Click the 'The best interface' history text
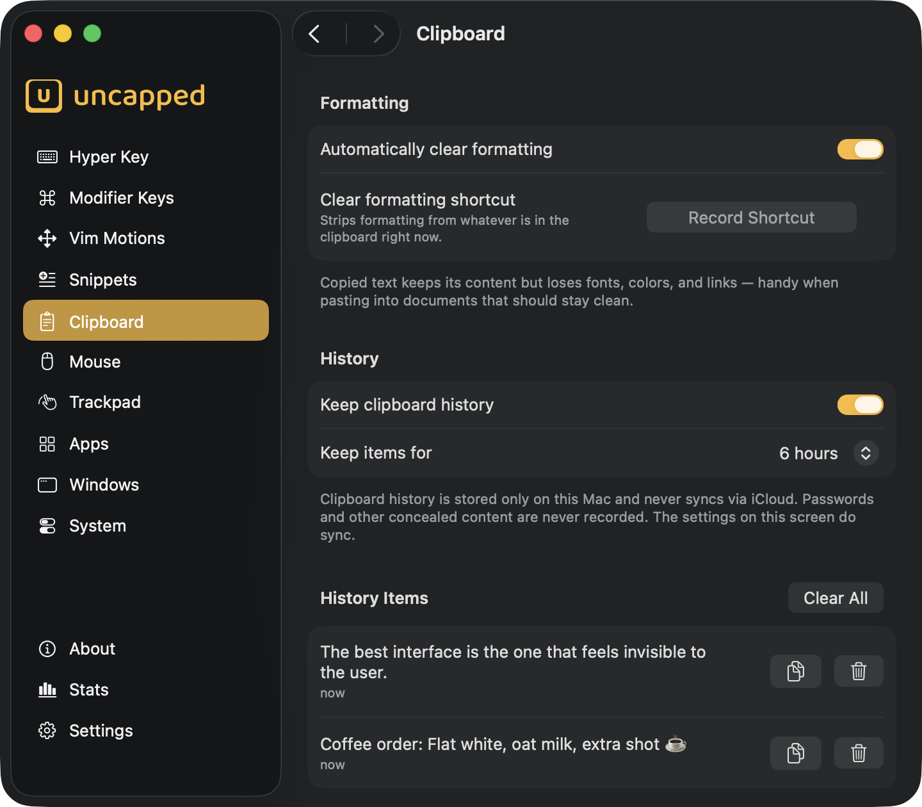Viewport: 922px width, 807px height. (x=513, y=662)
